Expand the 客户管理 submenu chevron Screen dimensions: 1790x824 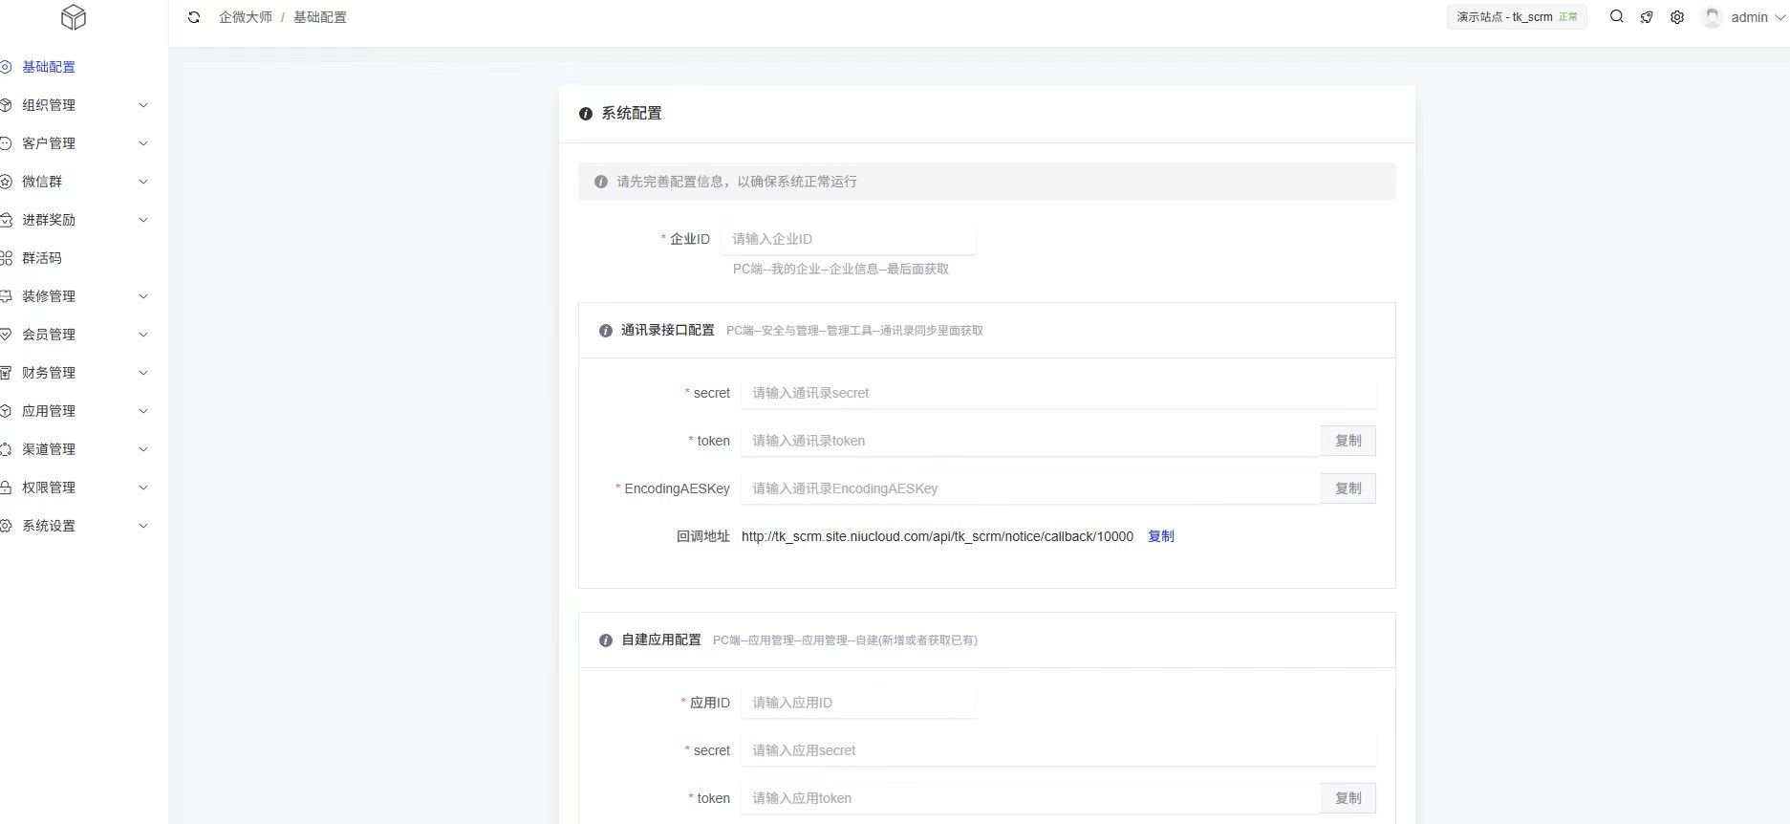[x=143, y=143]
